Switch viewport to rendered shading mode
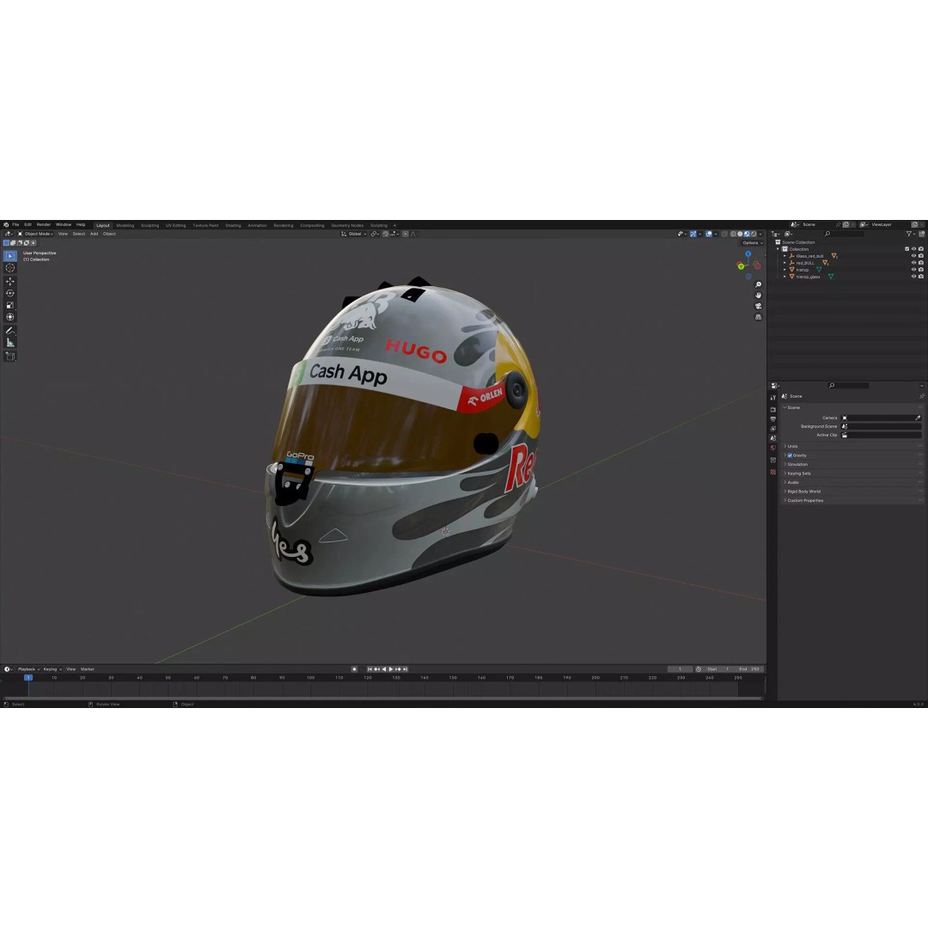The image size is (928, 928). tap(753, 234)
